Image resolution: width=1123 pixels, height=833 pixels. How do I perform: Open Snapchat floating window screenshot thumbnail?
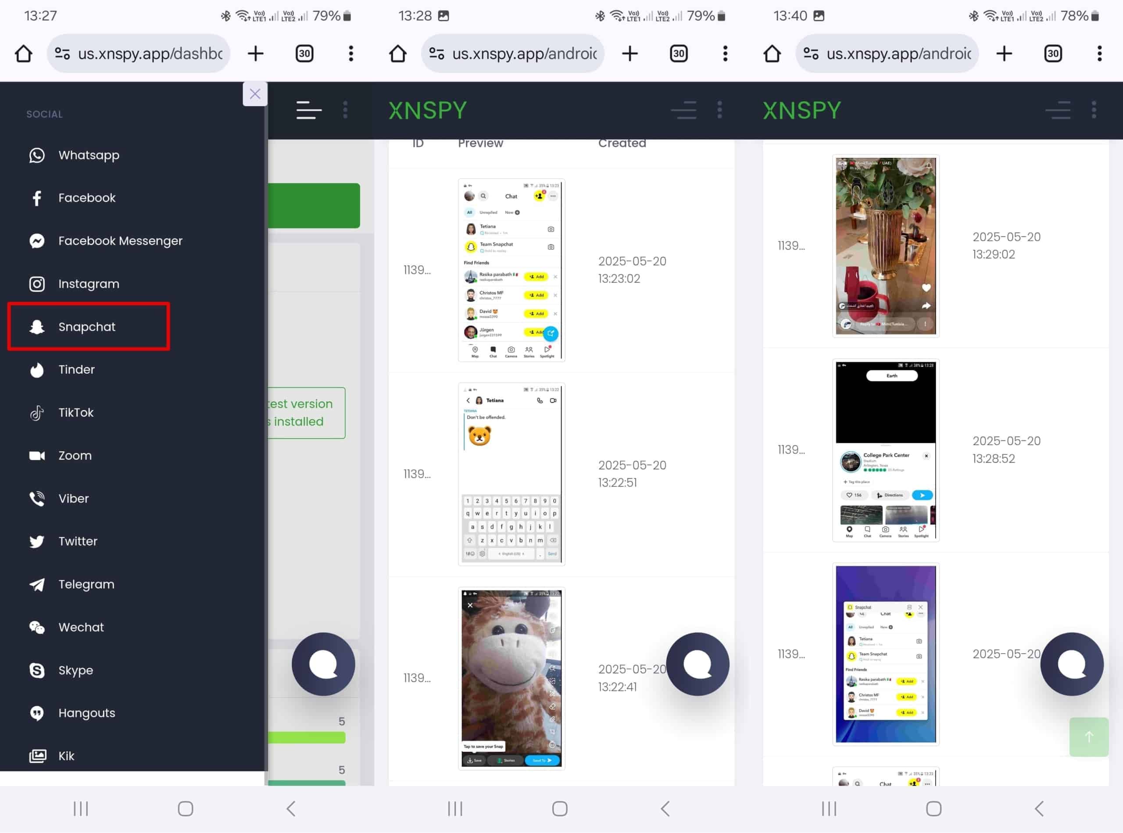click(886, 654)
